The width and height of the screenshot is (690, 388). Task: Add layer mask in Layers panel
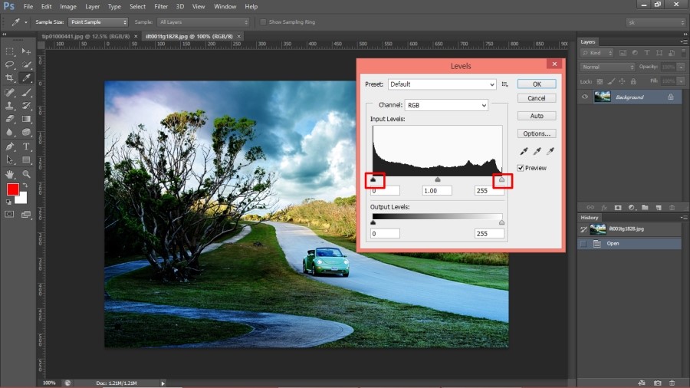618,207
